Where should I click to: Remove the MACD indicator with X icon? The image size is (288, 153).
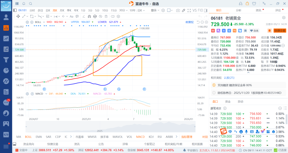pyautogui.click(x=32, y=94)
